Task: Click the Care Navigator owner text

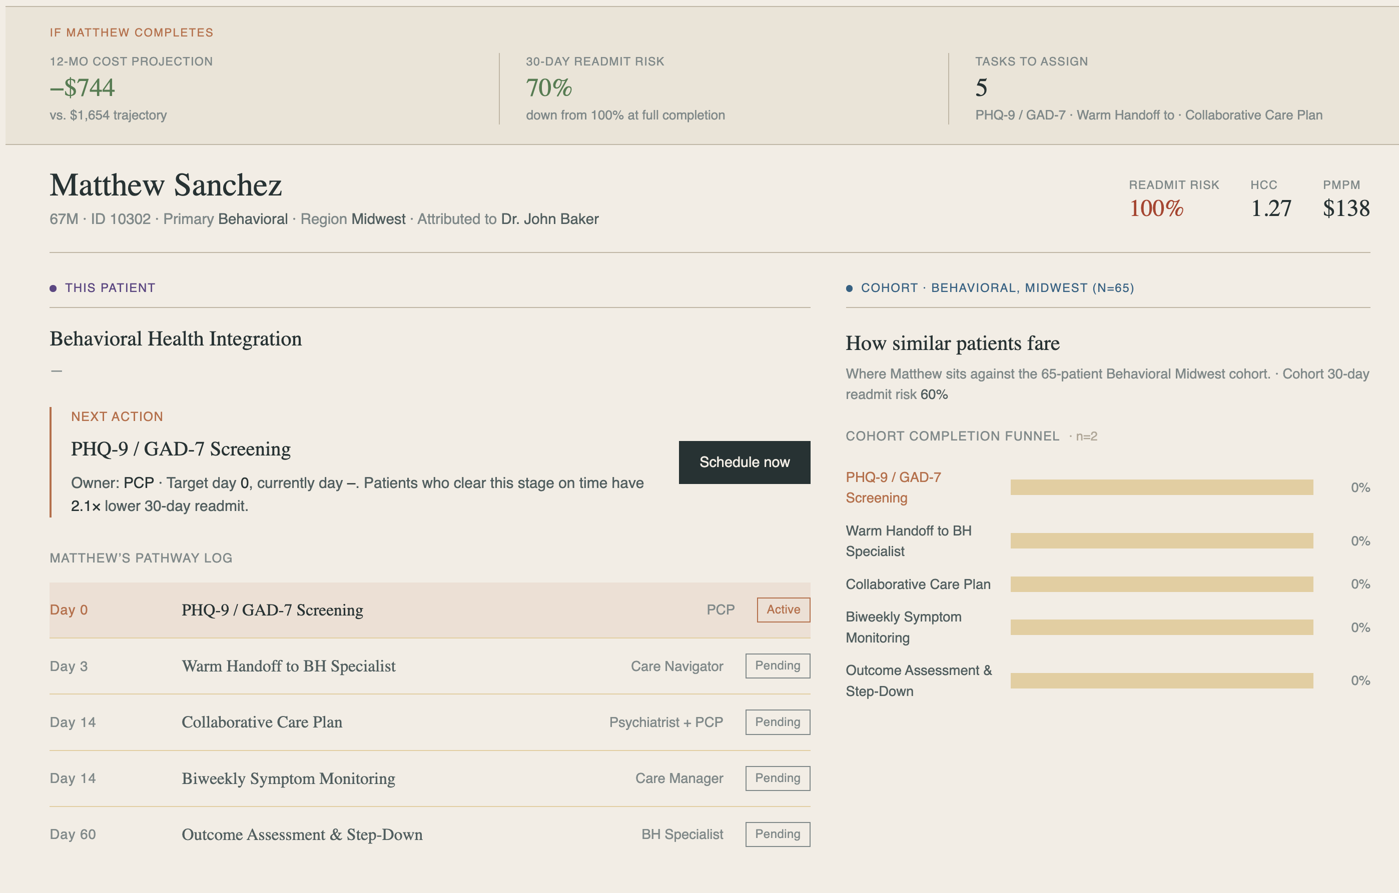Action: click(x=677, y=666)
